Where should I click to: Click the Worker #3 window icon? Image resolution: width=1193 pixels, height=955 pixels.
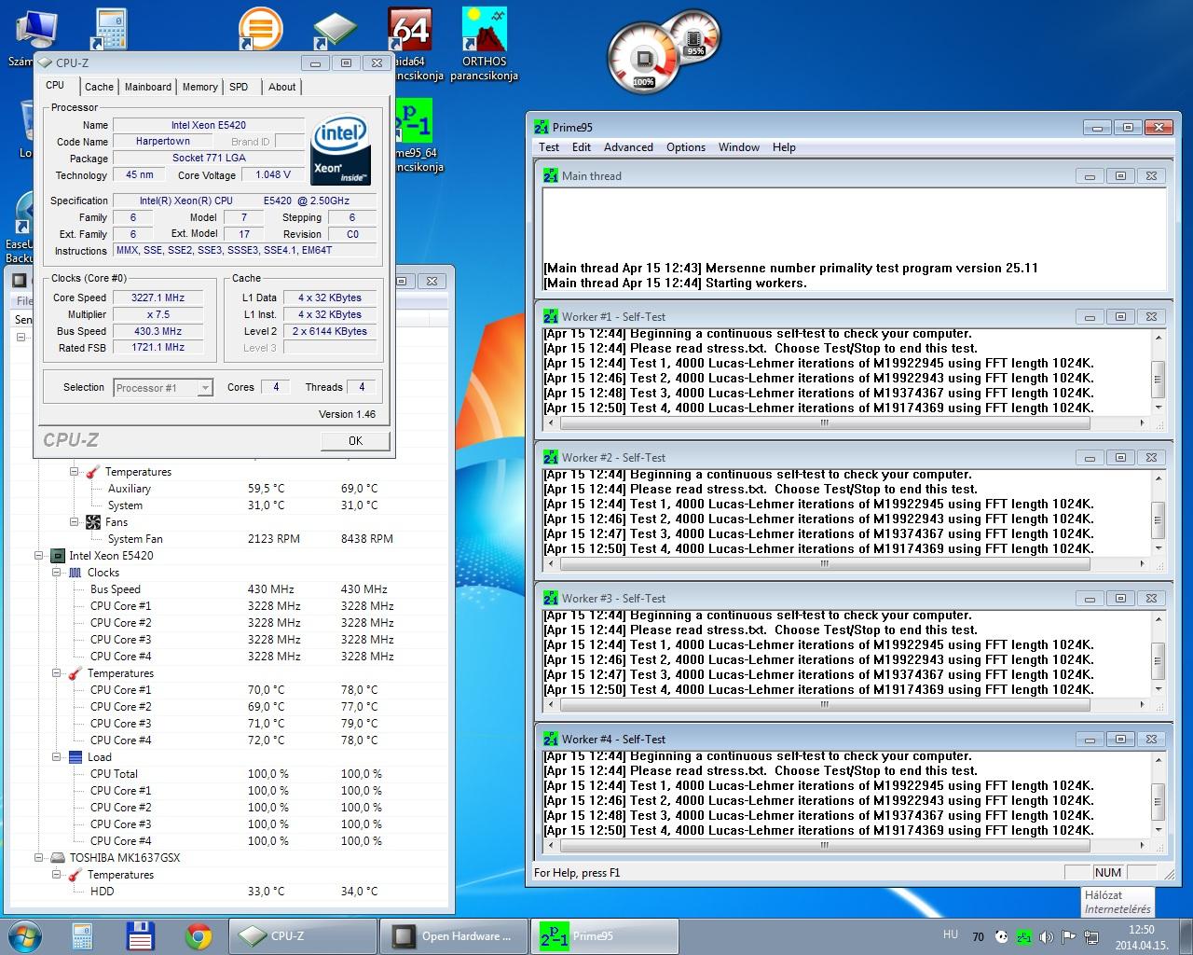click(551, 598)
